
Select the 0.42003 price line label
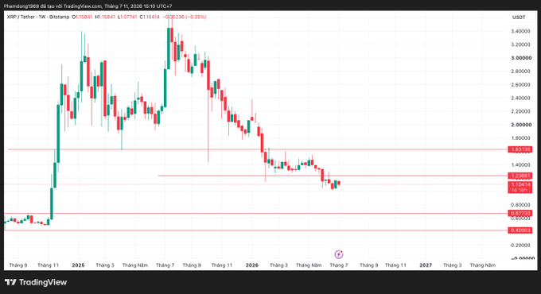click(520, 230)
